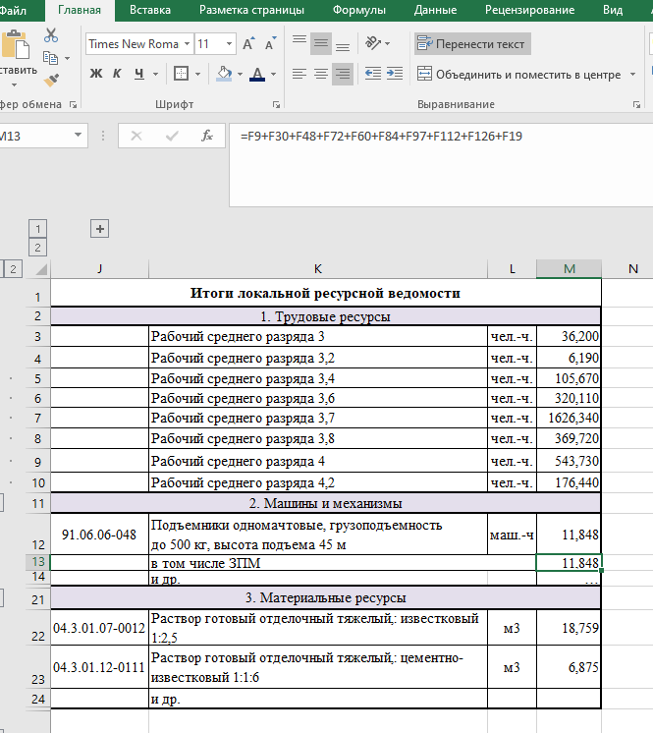Select row 12 header

click(38, 535)
